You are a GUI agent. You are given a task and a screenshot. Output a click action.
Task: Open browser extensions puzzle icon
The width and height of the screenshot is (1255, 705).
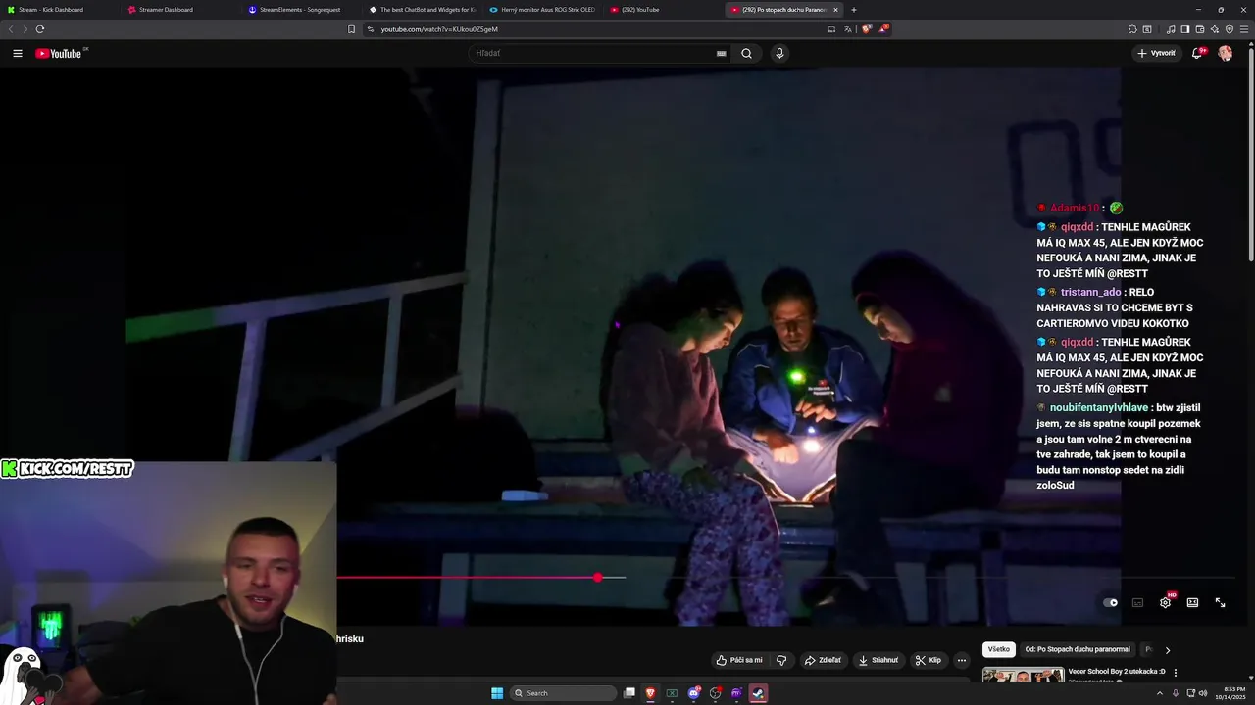tap(1131, 29)
